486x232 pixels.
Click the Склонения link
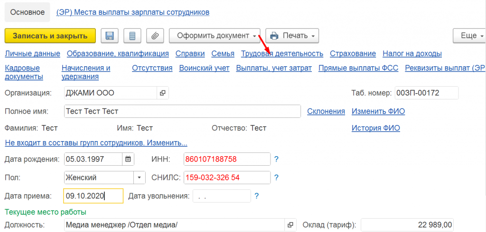[x=326, y=111]
